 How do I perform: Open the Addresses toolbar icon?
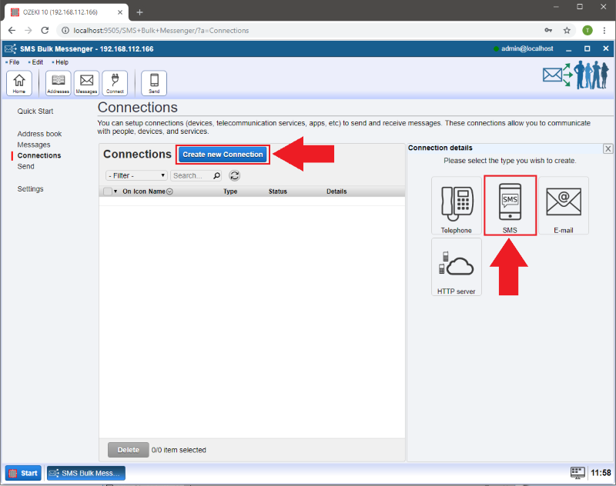click(x=58, y=82)
